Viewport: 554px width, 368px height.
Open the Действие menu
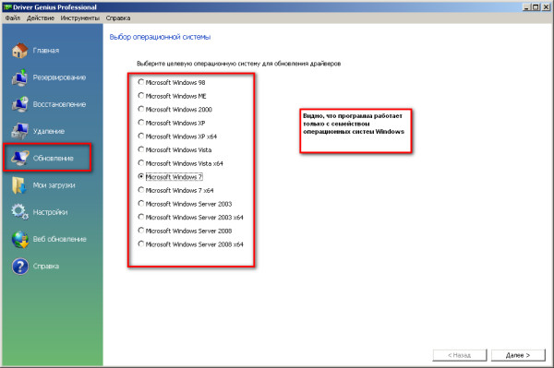click(x=41, y=18)
